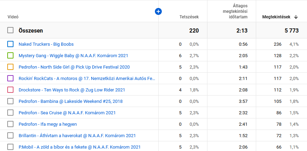Toggle the Összesen checkbox
Image resolution: width=307 pixels, height=151 pixels.
(10, 30)
